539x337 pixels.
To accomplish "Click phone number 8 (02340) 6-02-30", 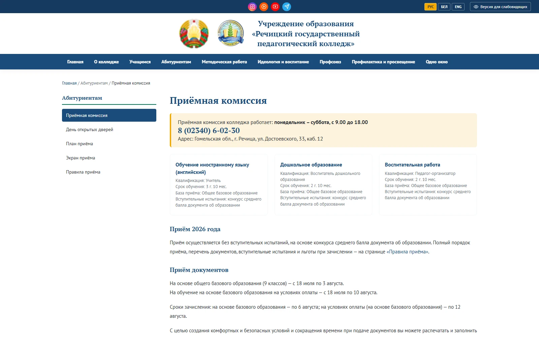I will tap(209, 130).
